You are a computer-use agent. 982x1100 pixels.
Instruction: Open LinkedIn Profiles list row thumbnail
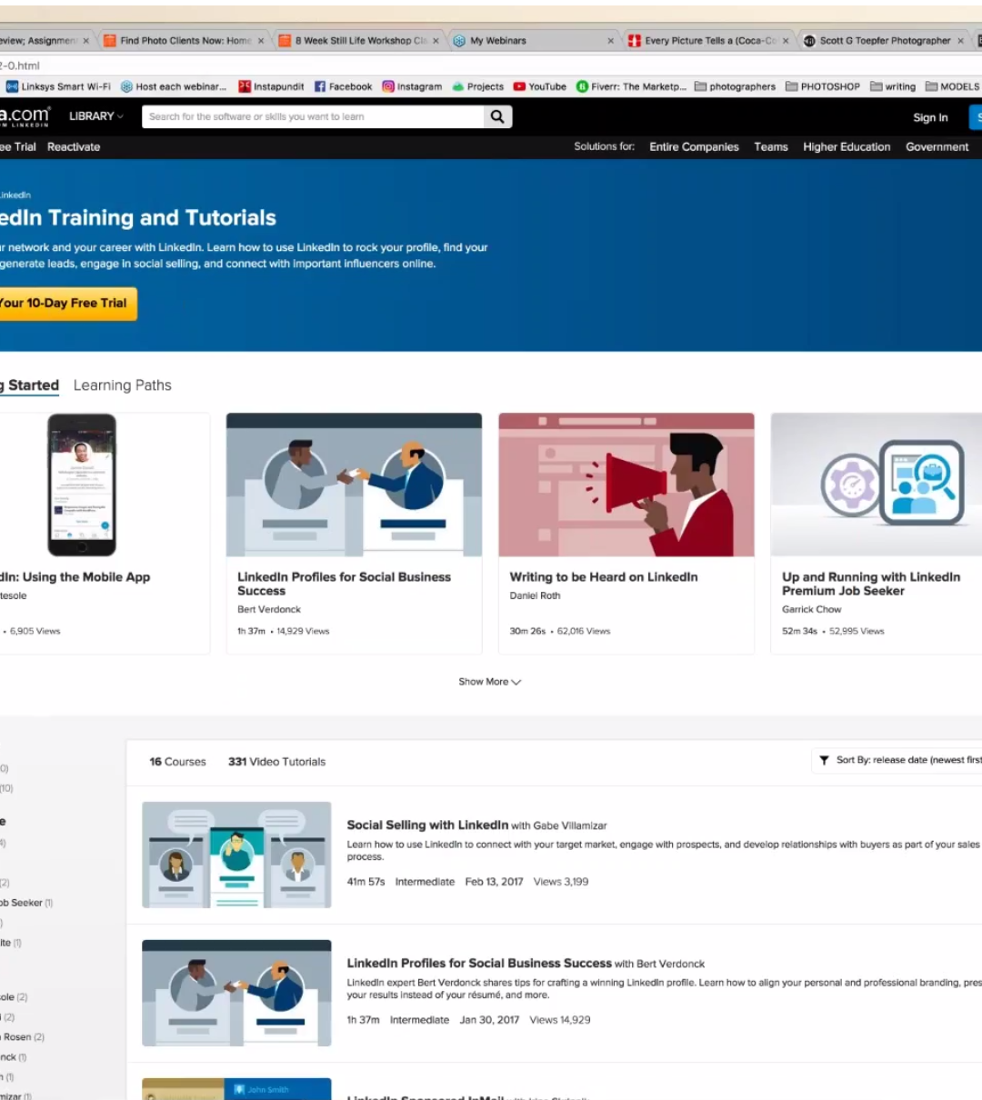tap(236, 993)
